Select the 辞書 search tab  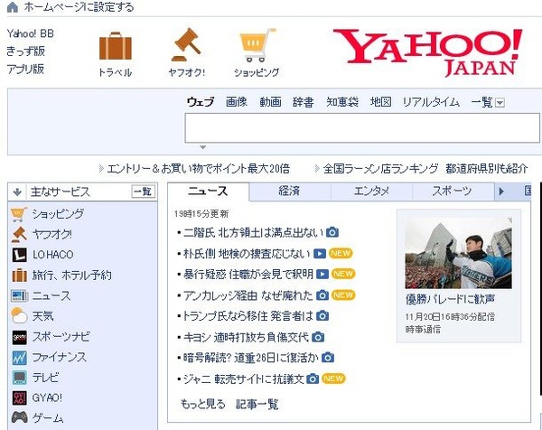pyautogui.click(x=304, y=102)
